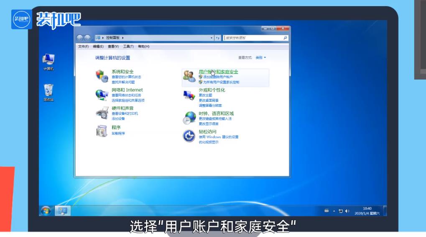Image resolution: width=426 pixels, height=237 pixels.
Task: Open the 查看(V) menu
Action: [113, 46]
